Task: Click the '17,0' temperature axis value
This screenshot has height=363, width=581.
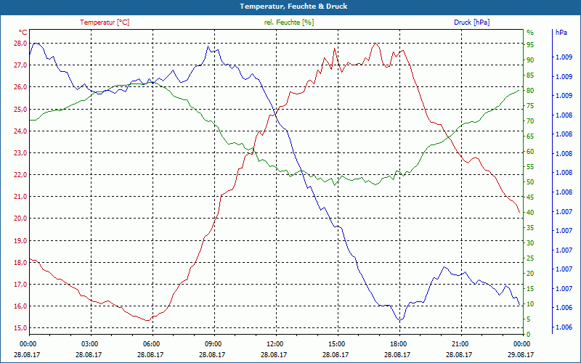Action: point(20,285)
